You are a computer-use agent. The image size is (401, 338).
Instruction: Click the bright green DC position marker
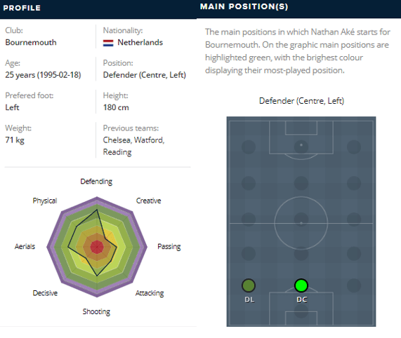[x=301, y=285]
